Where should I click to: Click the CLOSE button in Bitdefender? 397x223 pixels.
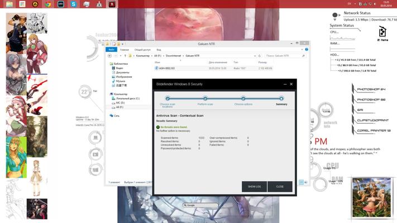tap(280, 187)
